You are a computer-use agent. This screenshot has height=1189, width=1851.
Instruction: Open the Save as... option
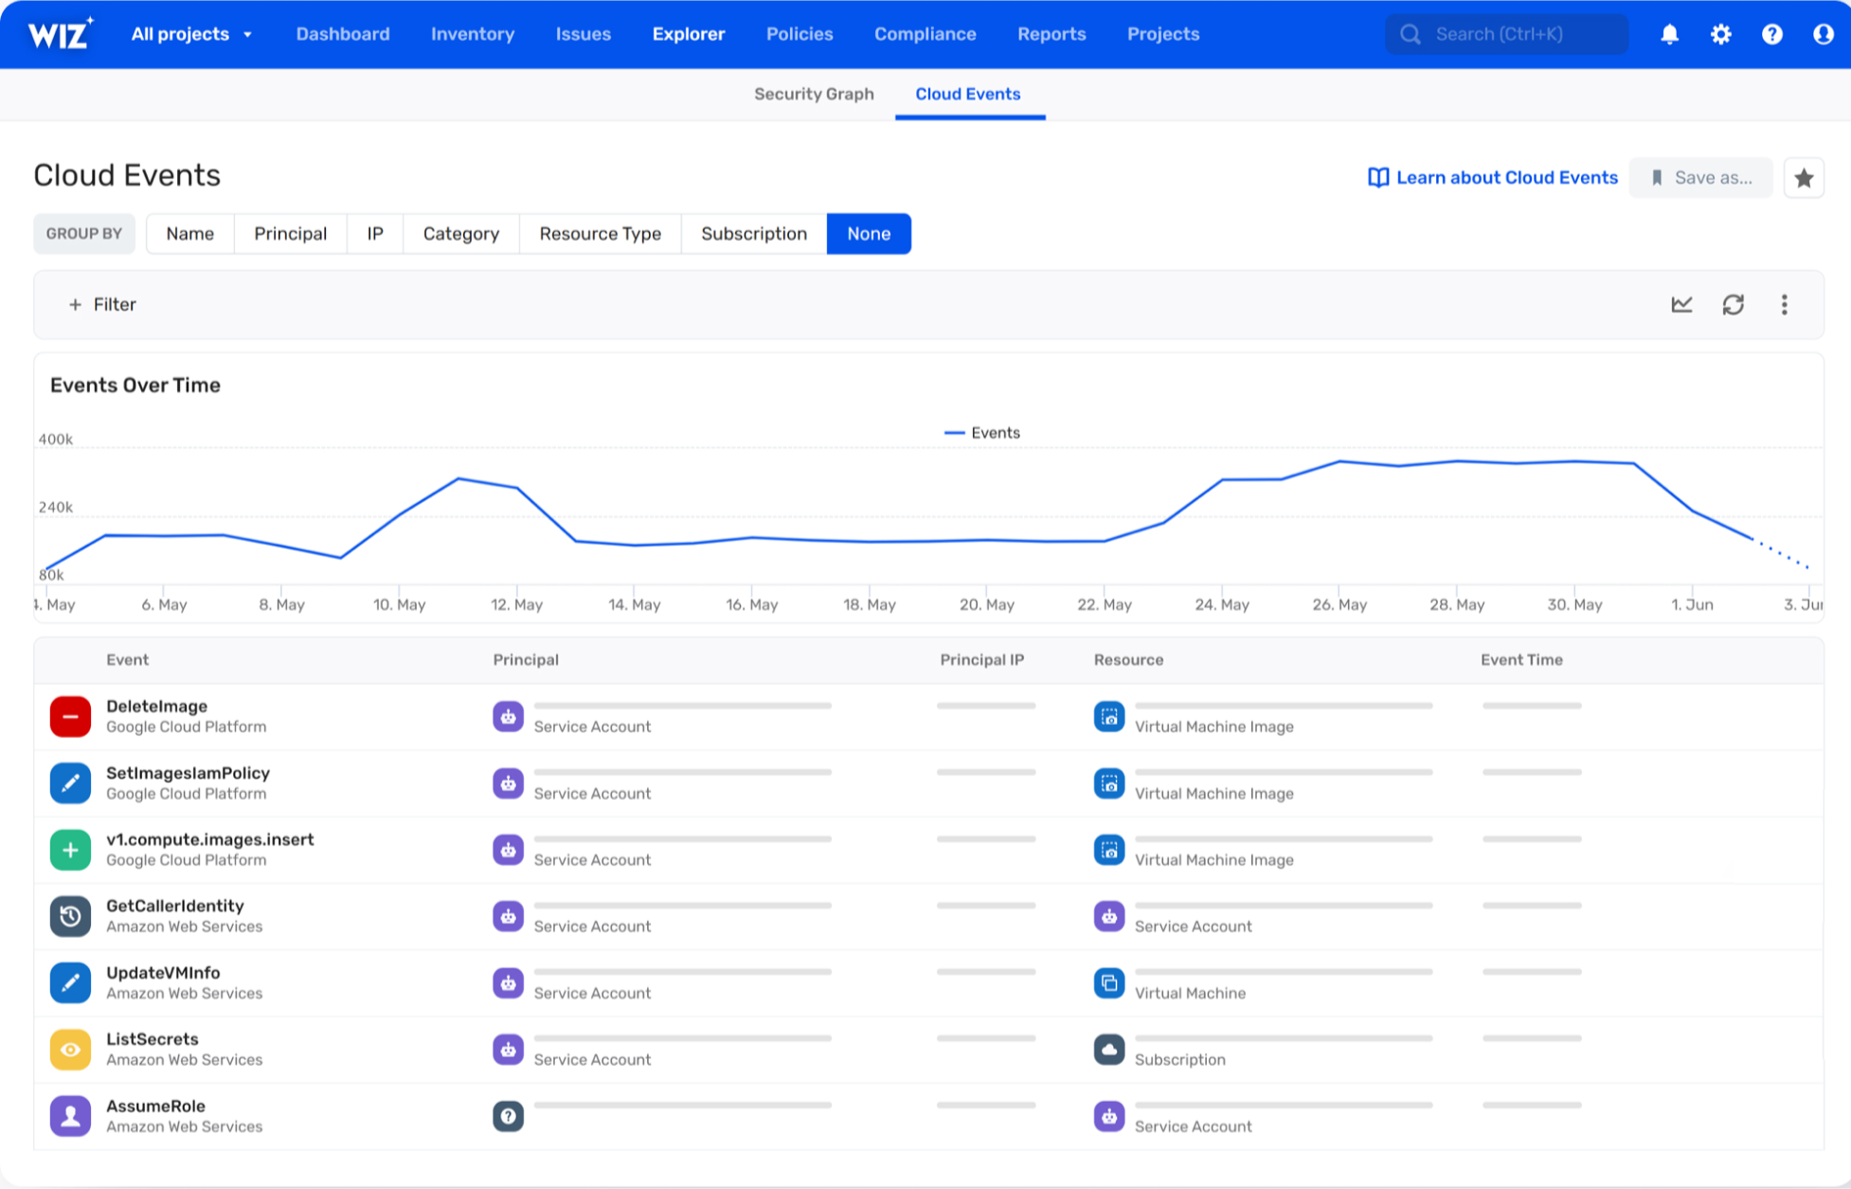(1700, 178)
